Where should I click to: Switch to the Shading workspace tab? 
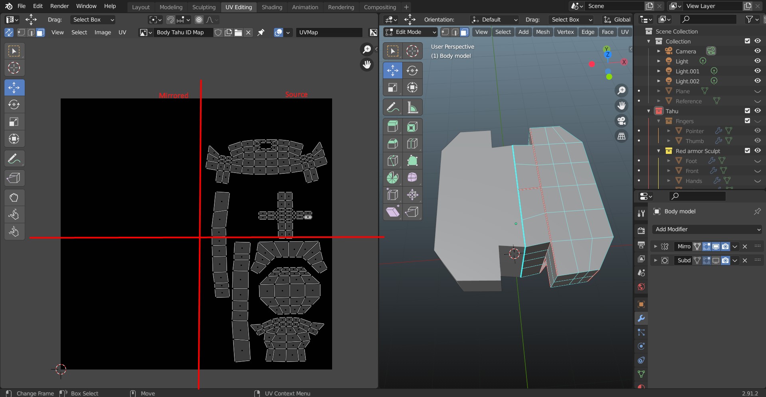(272, 7)
